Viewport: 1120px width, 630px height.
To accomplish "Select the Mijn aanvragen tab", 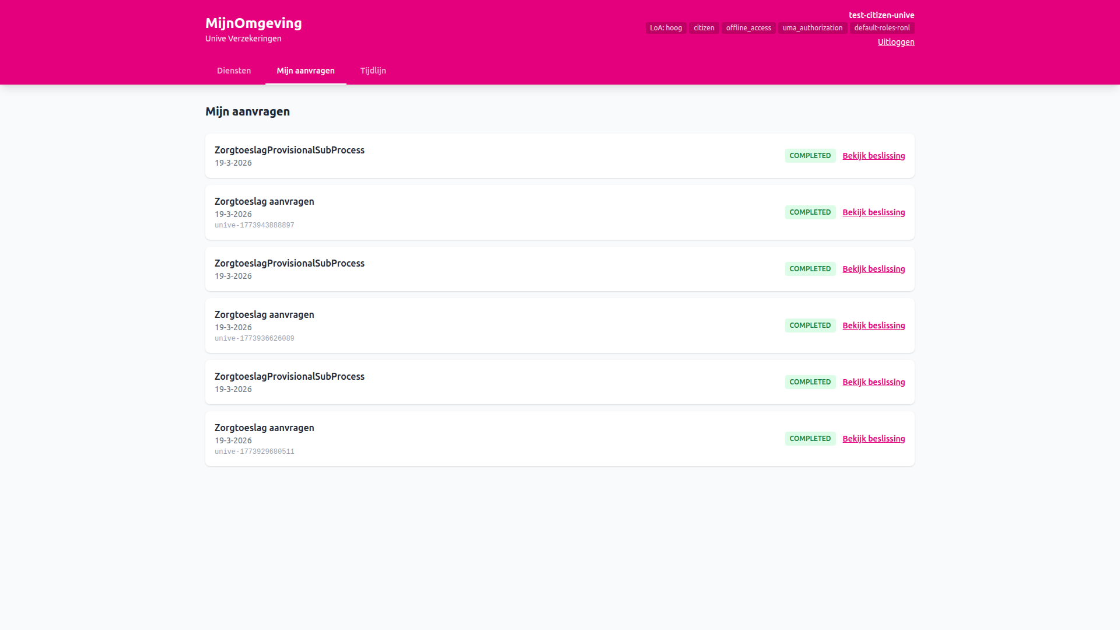I will click(306, 71).
